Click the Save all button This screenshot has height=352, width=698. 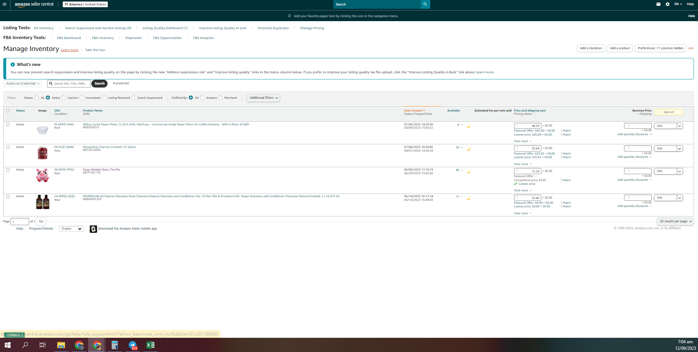(668, 112)
